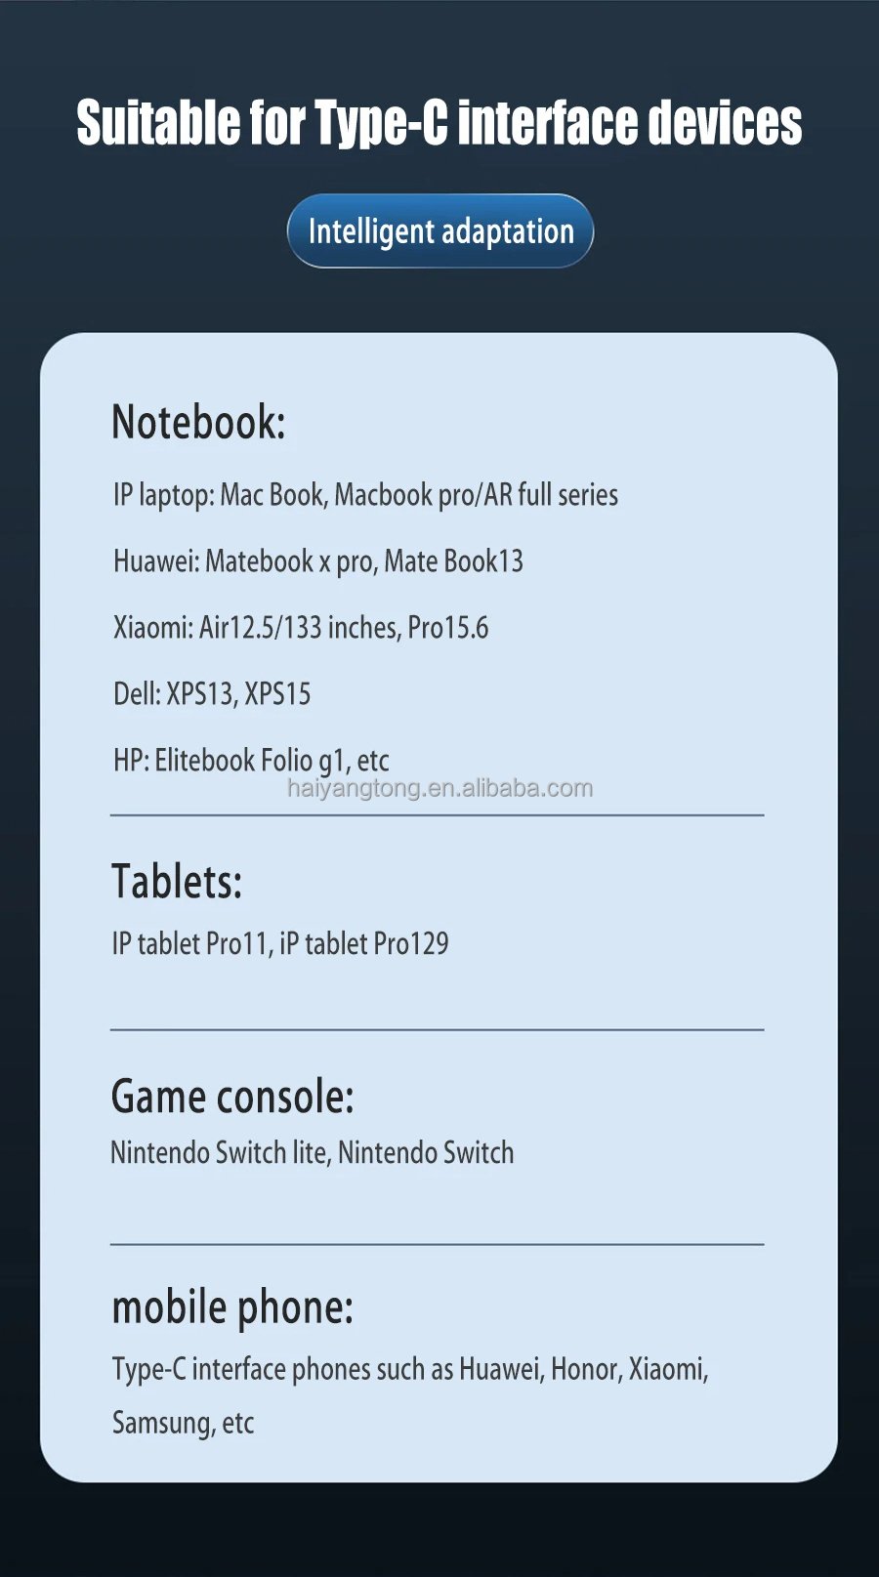Select the Xiaomi Air12.5 inches line

point(301,628)
